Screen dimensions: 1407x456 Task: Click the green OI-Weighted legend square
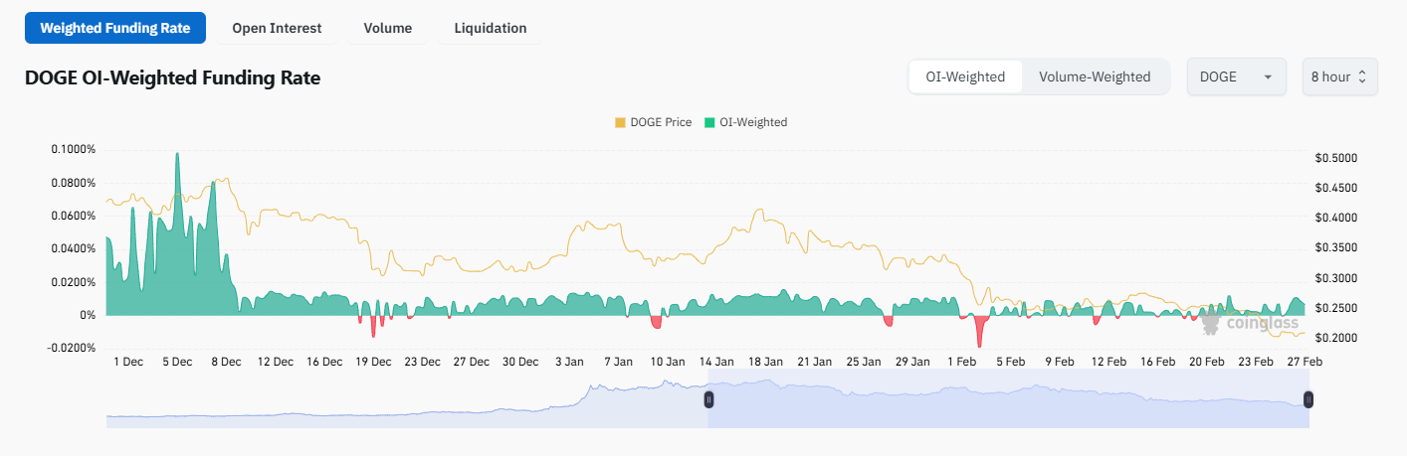709,123
